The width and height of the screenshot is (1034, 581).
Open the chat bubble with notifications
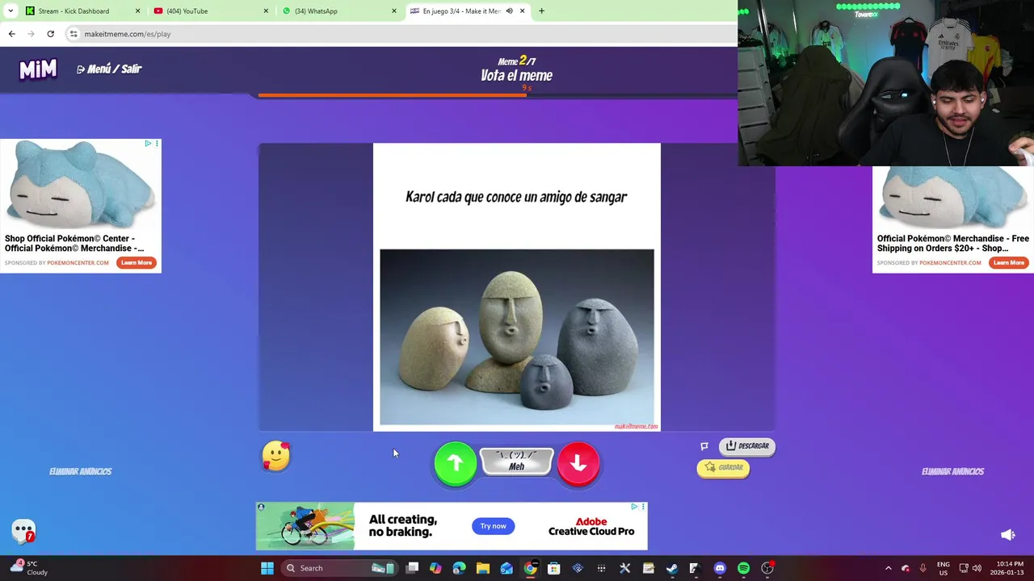tap(24, 531)
